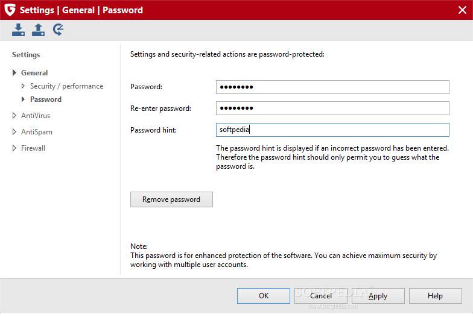Expand the AntiVirus settings section

14,116
